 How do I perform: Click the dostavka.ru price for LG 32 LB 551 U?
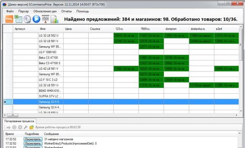[x=202, y=85]
